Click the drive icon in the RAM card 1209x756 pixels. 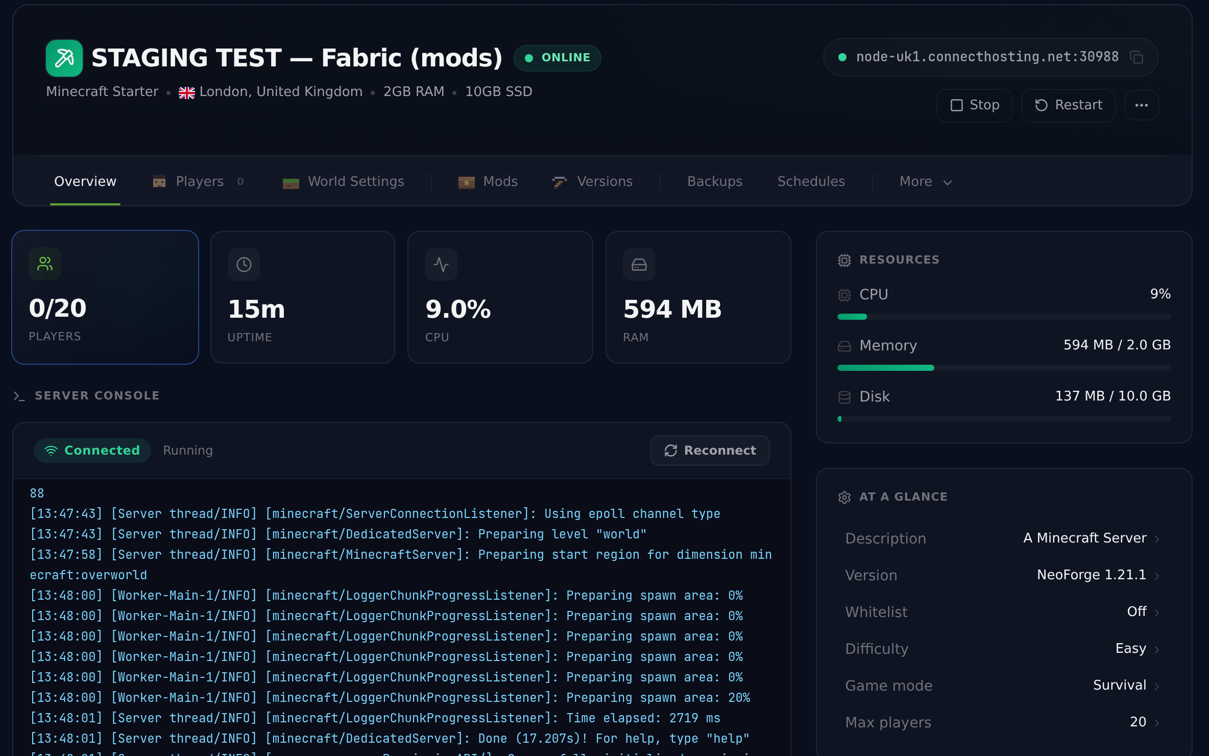pyautogui.click(x=639, y=265)
